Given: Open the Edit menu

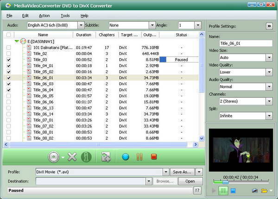Looking at the screenshot, I should tap(25, 16).
